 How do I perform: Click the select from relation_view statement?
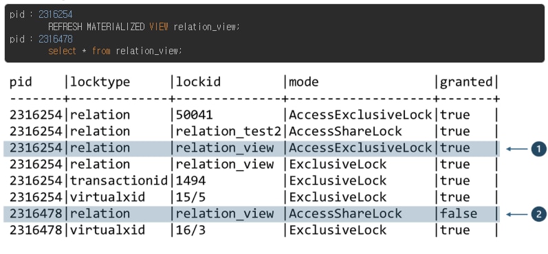point(115,51)
